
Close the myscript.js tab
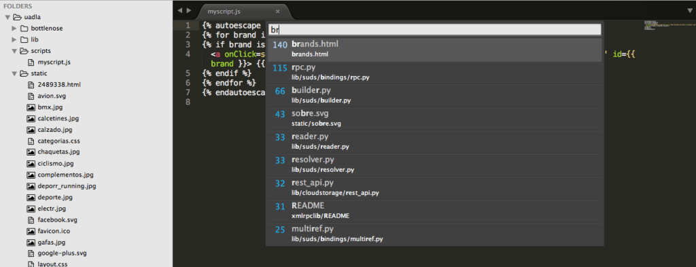pos(278,12)
